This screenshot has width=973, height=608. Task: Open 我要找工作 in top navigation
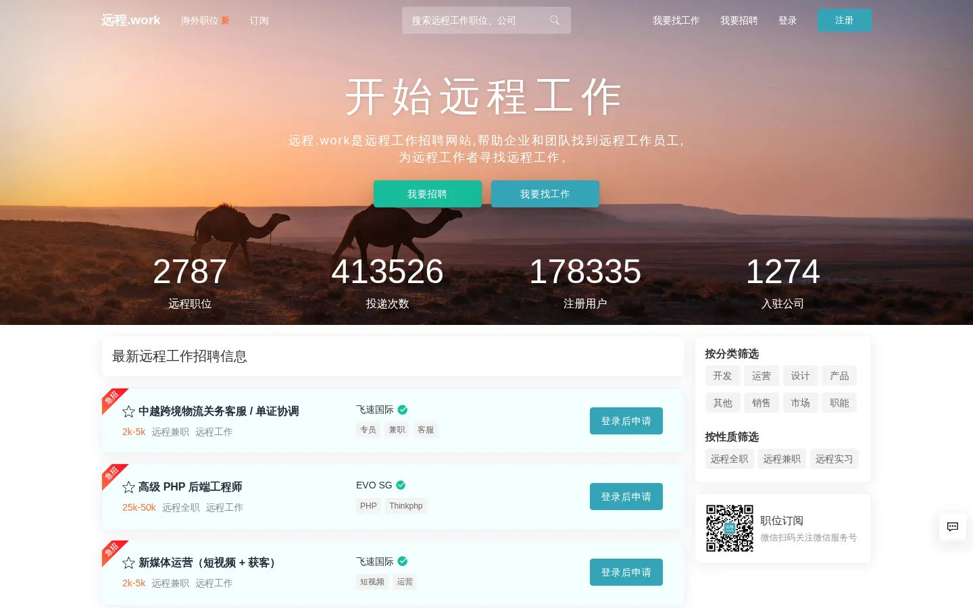(x=676, y=21)
